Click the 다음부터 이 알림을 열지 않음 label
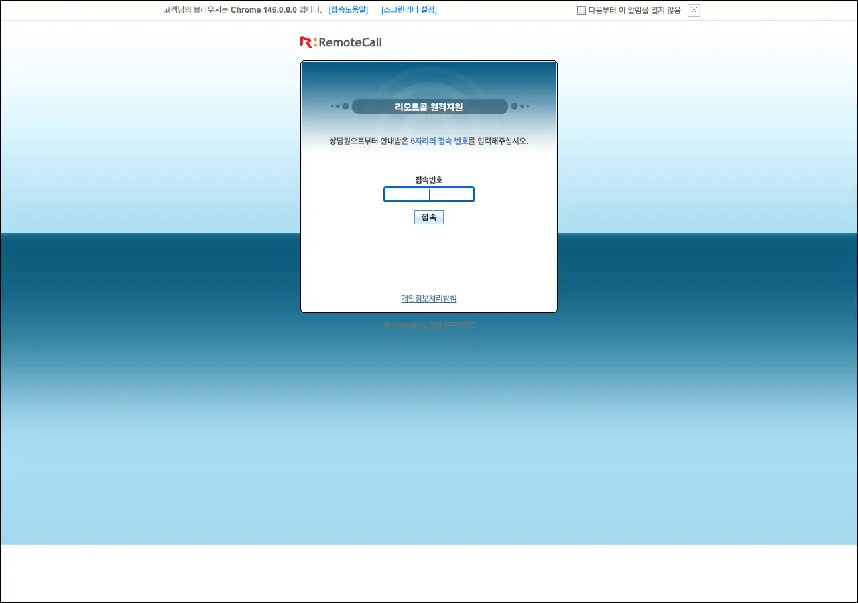Screen dimensions: 858x603 tap(634, 11)
